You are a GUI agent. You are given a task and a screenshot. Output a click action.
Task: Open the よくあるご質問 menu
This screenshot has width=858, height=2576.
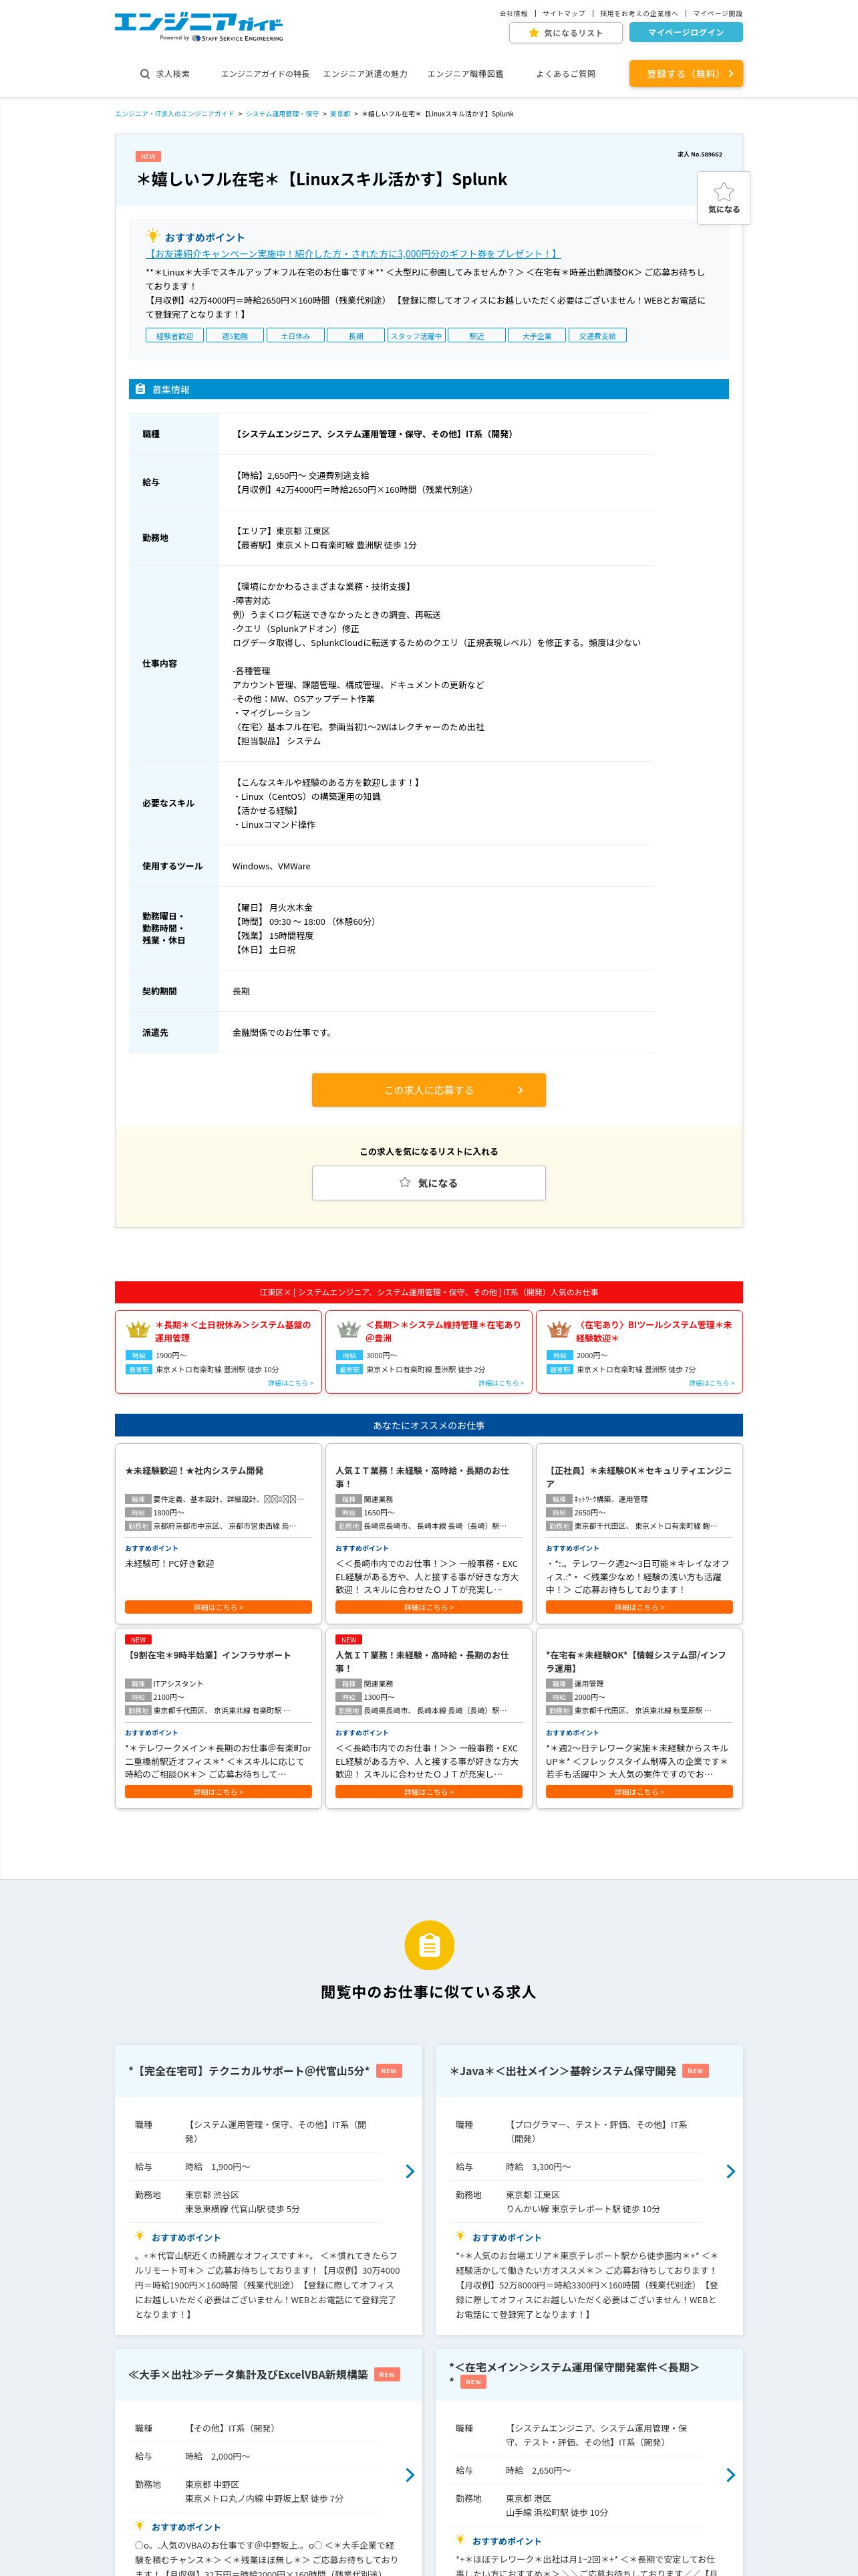565,74
